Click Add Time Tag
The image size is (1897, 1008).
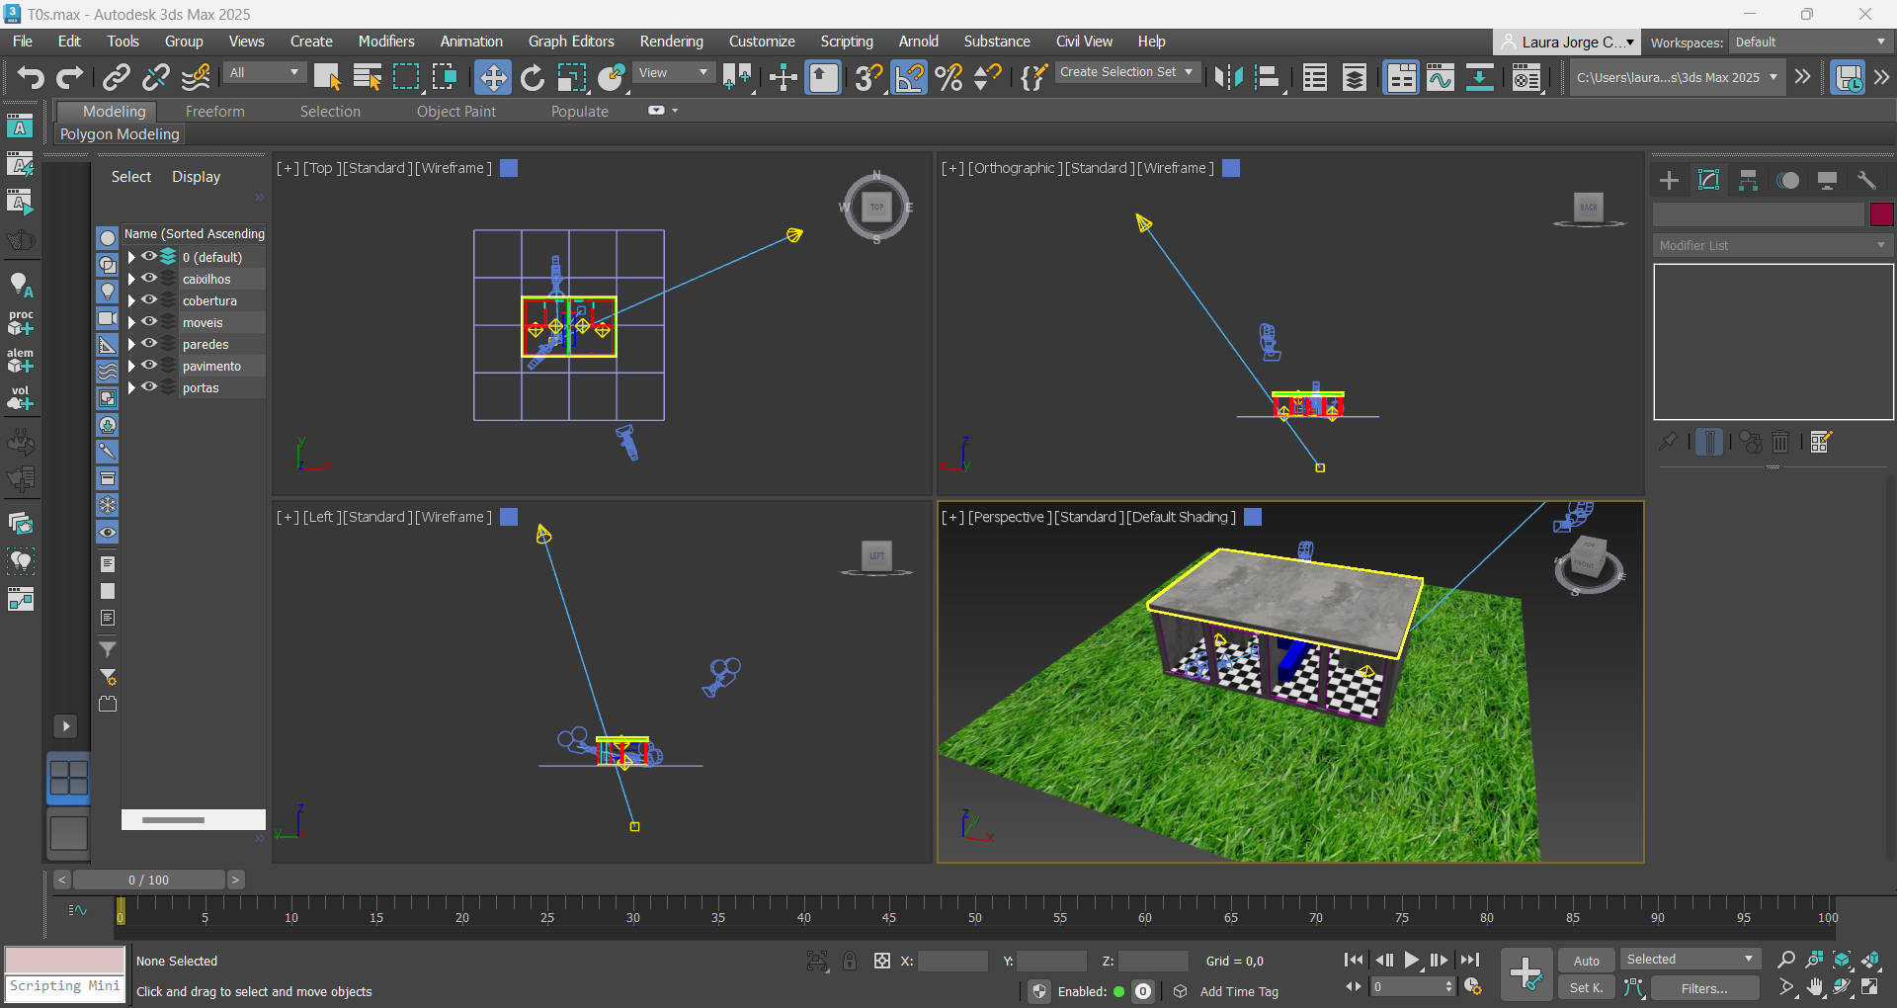[x=1239, y=991]
